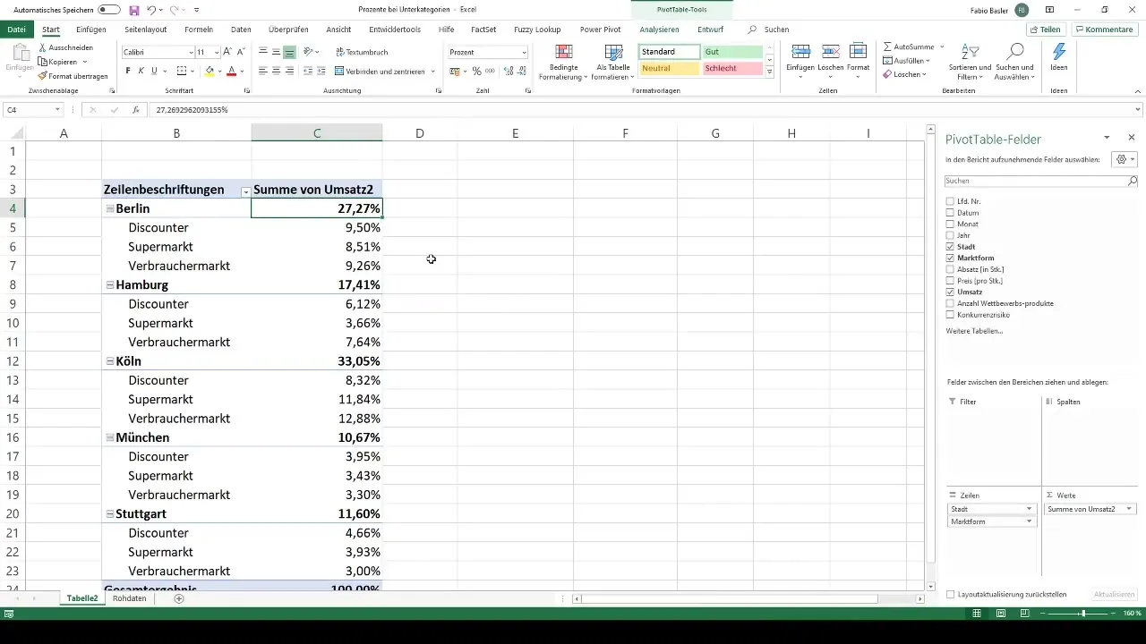Viewport: 1146px width, 644px height.
Task: Click the zoom slider in status bar
Action: [1083, 614]
